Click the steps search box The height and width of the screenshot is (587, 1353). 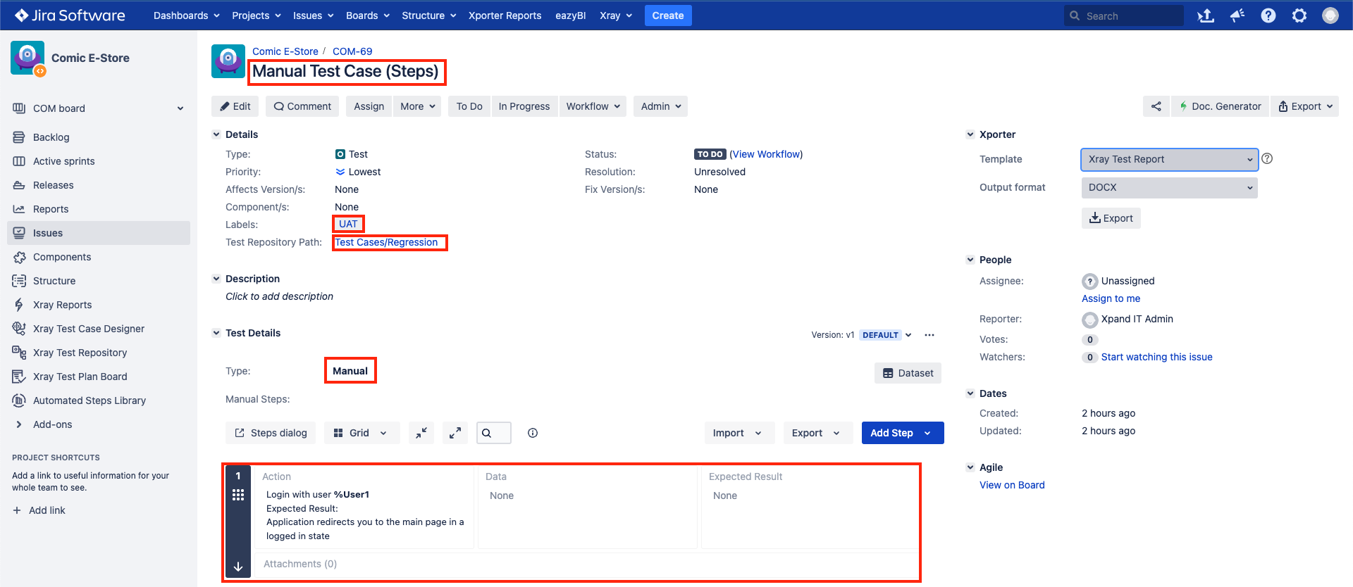click(494, 433)
